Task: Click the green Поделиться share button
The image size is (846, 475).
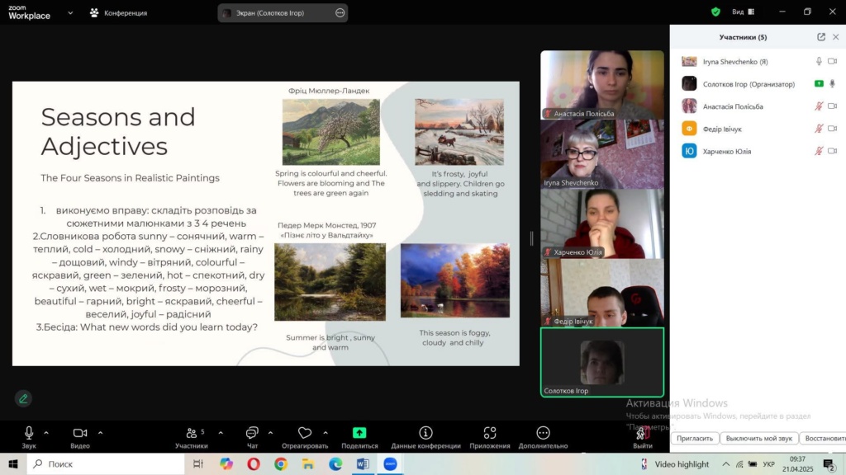Action: click(359, 437)
